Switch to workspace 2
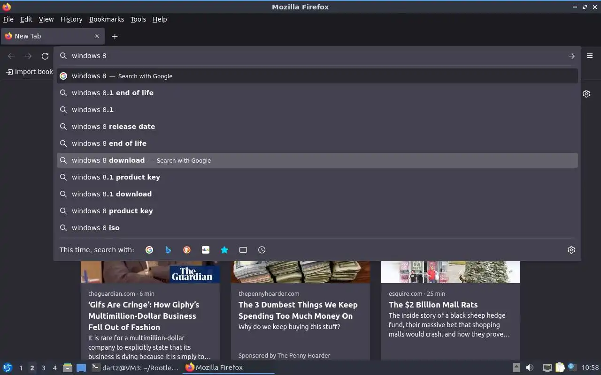The image size is (601, 375). point(32,368)
